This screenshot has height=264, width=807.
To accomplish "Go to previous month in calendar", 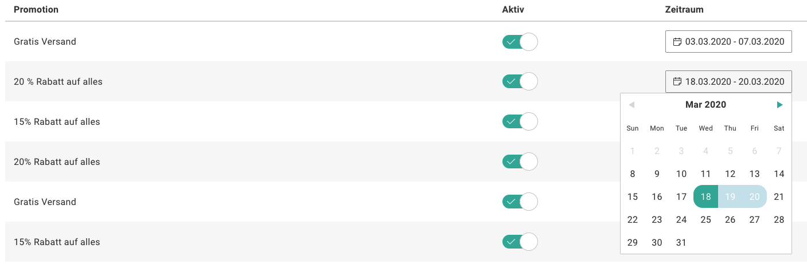I will click(631, 105).
